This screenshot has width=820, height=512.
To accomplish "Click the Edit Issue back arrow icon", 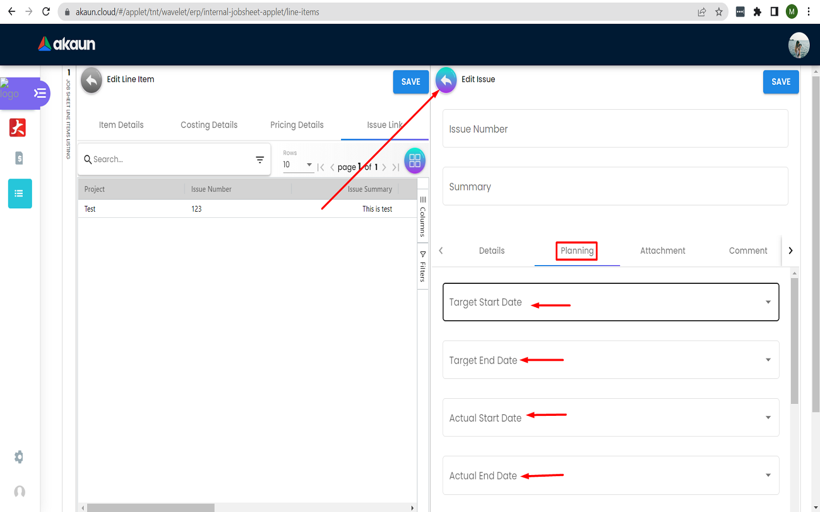I will point(446,81).
